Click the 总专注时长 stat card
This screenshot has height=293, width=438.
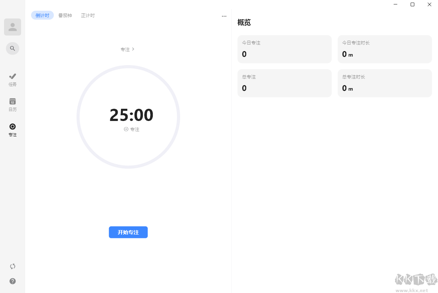[x=385, y=83]
